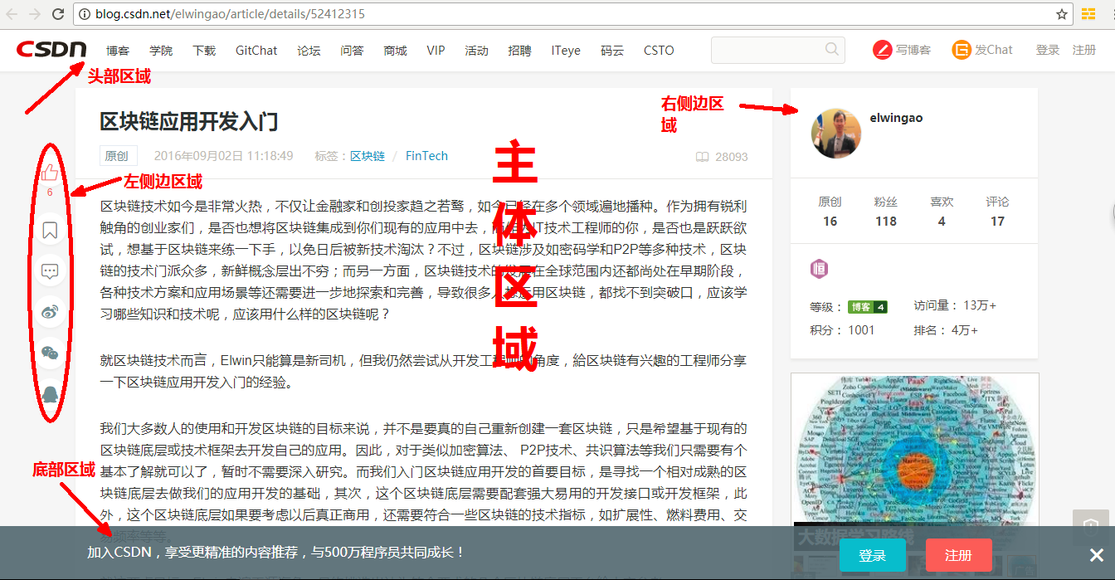Screen dimensions: 1115x580
Task: Click 登录 link in the top header
Action: 1048,50
